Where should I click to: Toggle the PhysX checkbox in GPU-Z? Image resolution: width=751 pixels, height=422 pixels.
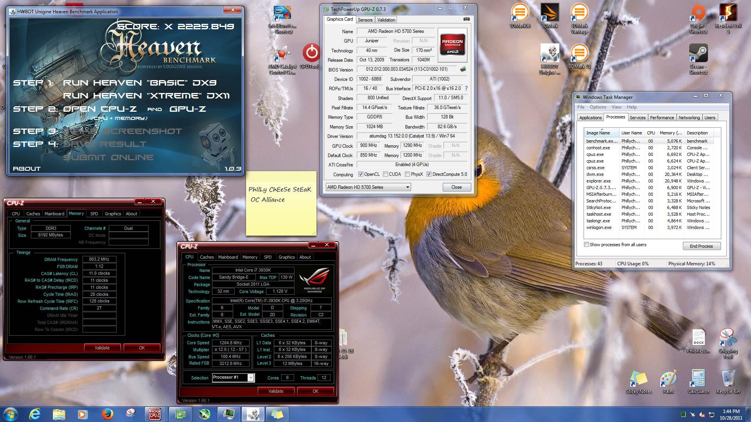tap(408, 174)
